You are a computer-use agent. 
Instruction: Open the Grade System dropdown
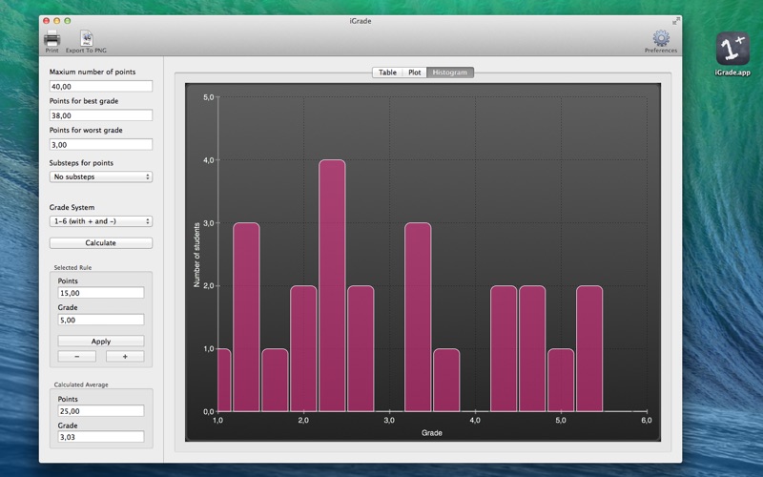pos(101,221)
